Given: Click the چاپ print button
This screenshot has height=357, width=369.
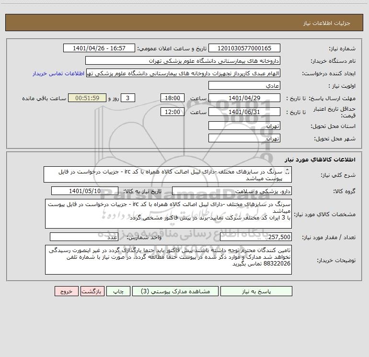Looking at the screenshot, I should click(118, 291).
